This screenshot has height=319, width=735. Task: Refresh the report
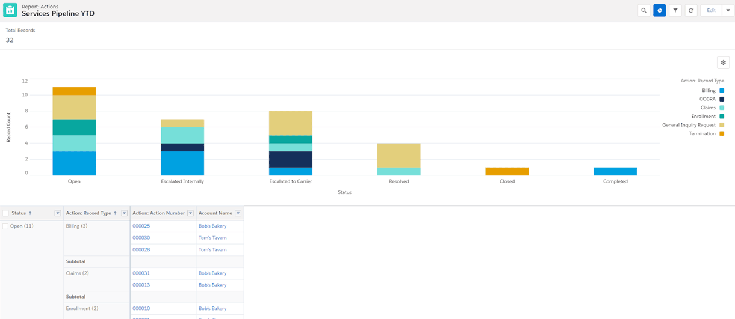point(691,10)
